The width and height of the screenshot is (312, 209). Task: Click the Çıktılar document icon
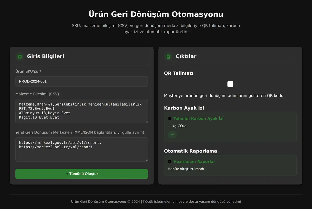point(168,57)
